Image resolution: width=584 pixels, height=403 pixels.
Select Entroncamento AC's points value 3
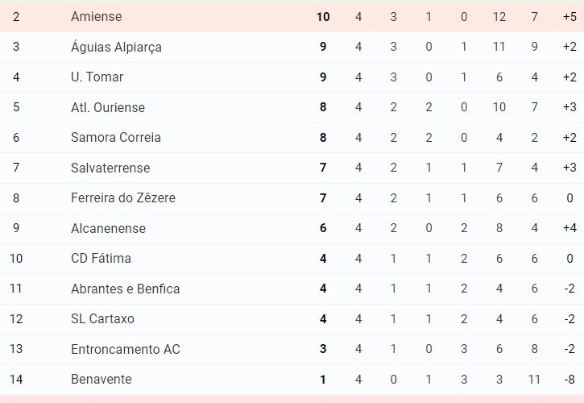coord(323,349)
